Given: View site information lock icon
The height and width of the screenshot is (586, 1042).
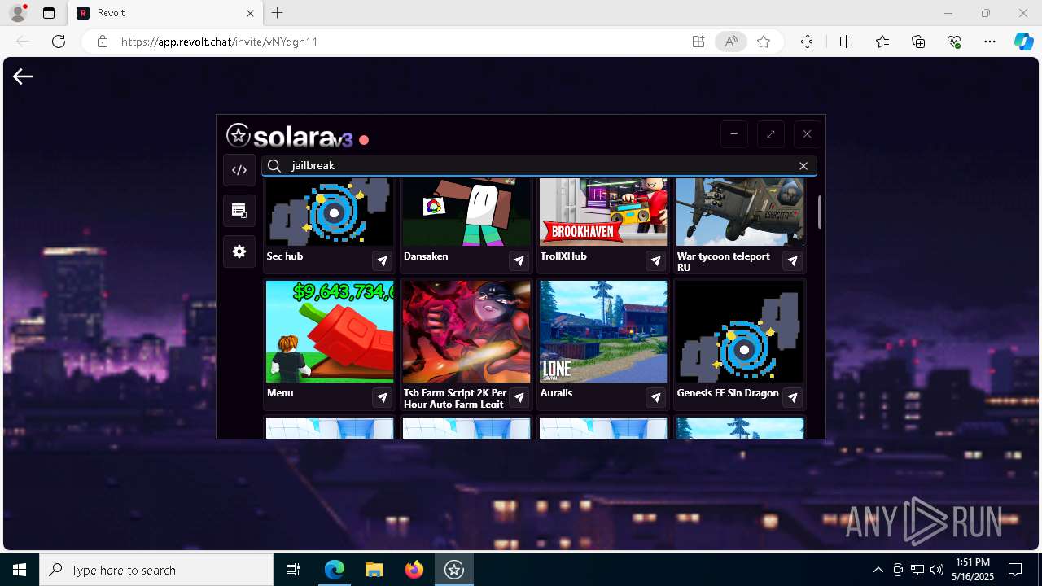Looking at the screenshot, I should click(x=102, y=42).
